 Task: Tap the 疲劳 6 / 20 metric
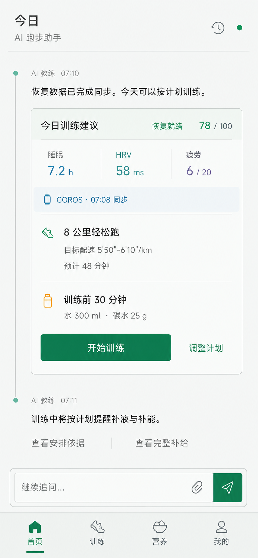click(x=199, y=164)
